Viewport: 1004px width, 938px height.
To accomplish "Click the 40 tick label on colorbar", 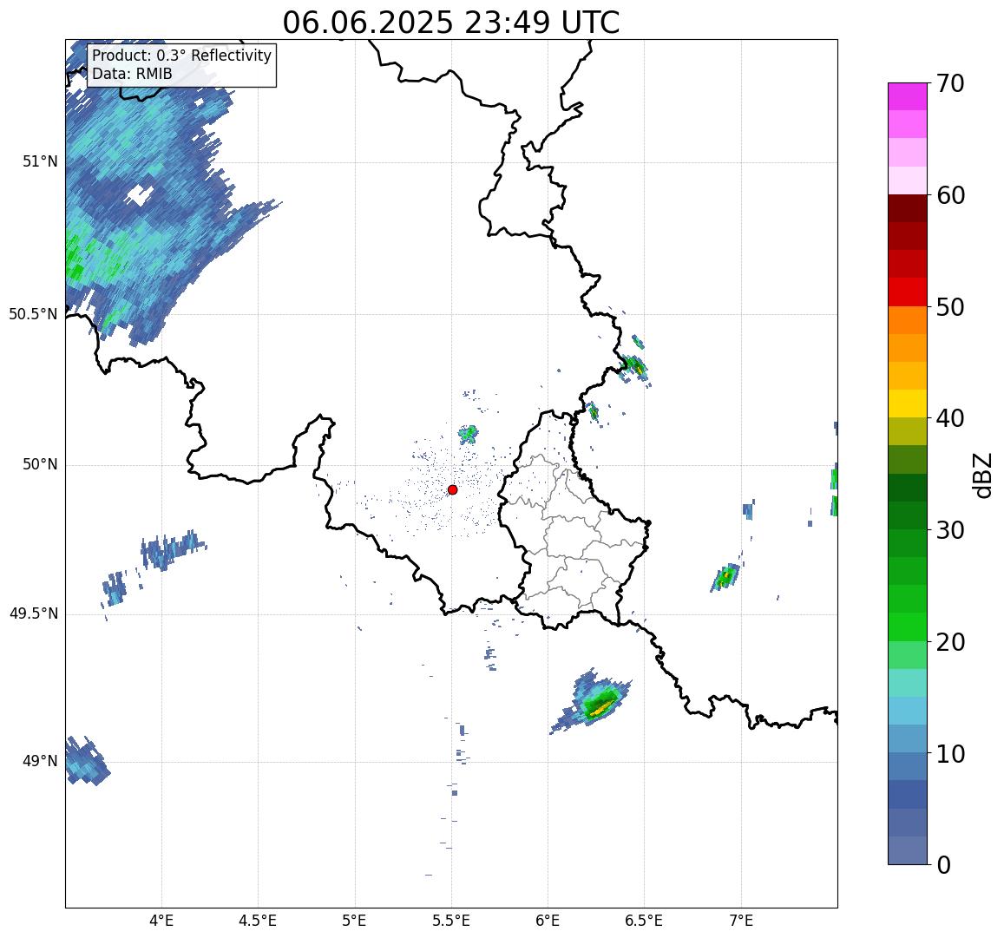I will (x=949, y=419).
